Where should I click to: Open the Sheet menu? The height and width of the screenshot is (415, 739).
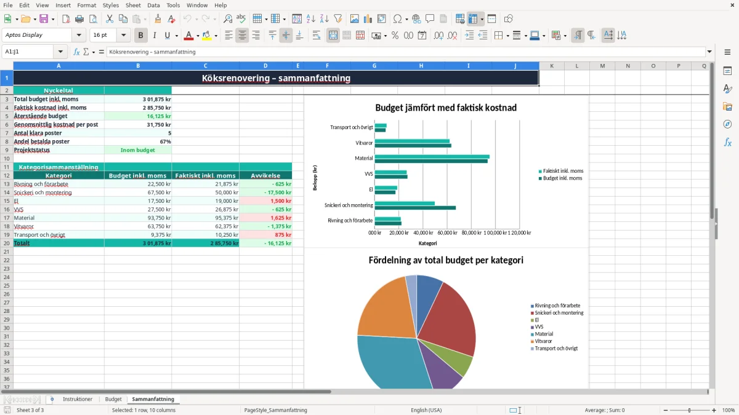pos(133,5)
